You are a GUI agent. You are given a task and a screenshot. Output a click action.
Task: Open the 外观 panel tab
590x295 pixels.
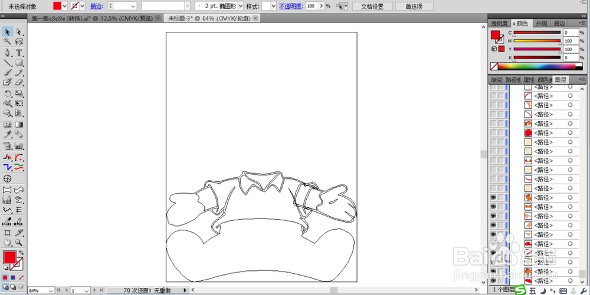point(541,24)
